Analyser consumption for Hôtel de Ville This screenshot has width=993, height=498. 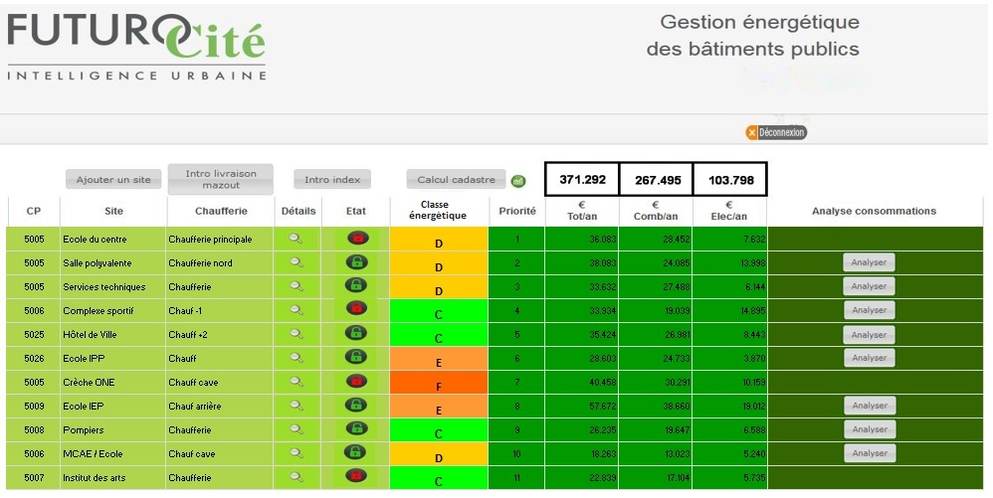[x=869, y=334]
